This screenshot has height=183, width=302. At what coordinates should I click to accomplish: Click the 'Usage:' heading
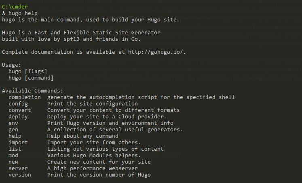(x=12, y=65)
